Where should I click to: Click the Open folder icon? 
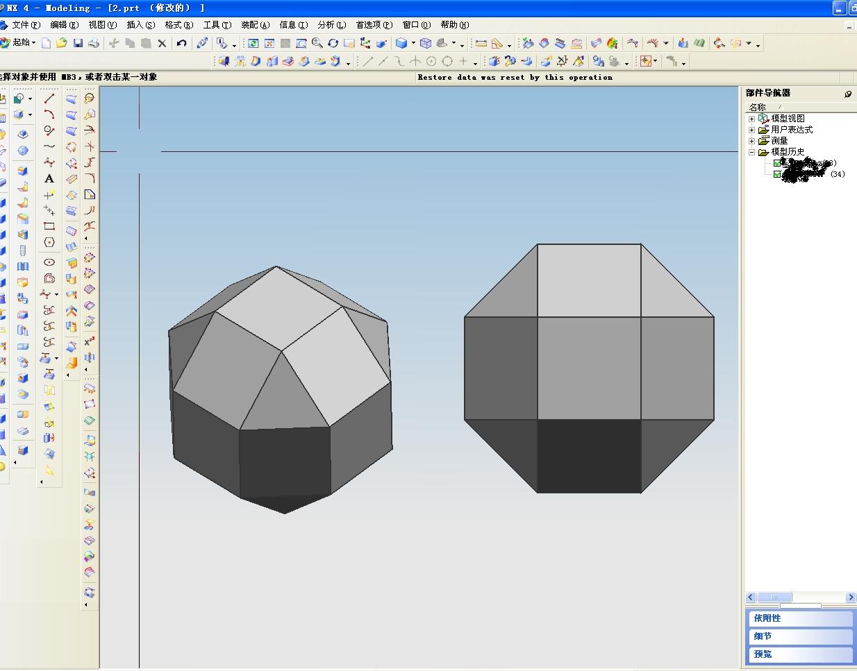point(62,43)
